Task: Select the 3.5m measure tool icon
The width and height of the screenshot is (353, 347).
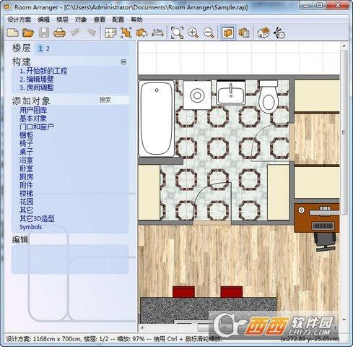Action: click(x=157, y=33)
